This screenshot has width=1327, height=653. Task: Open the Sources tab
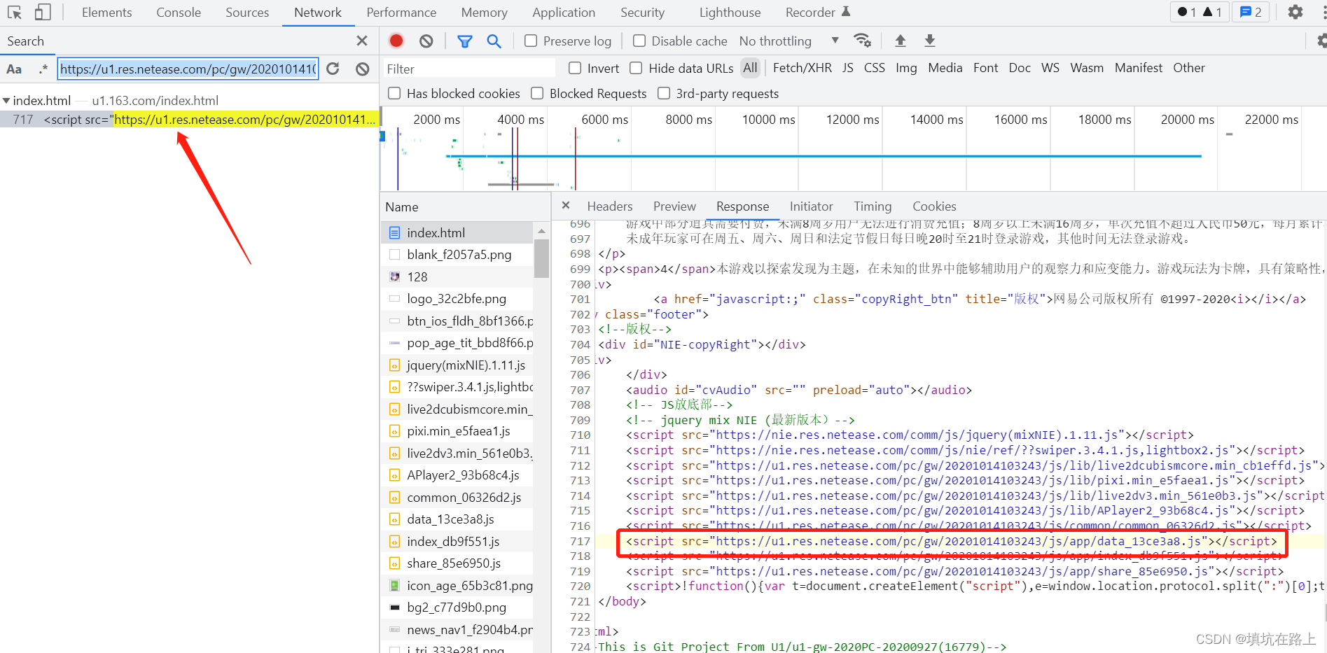(x=247, y=12)
